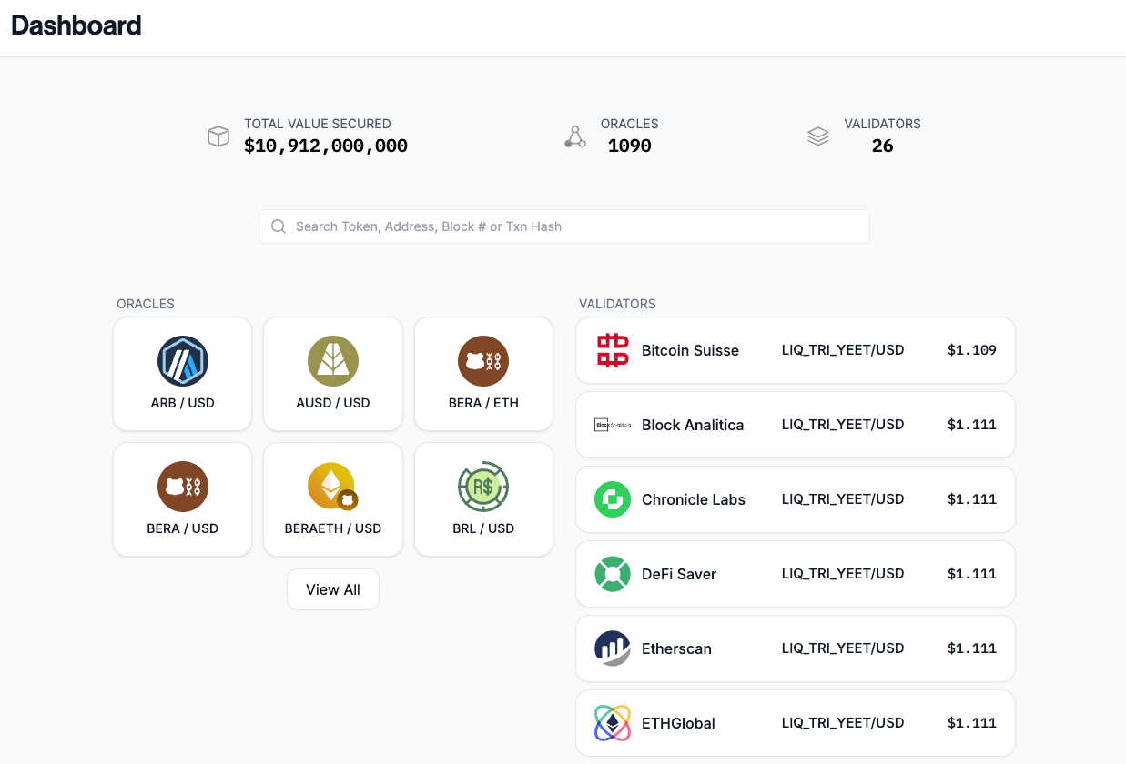Select the BERA / ETH label
Screen dimensions: 1126x764
click(483, 403)
